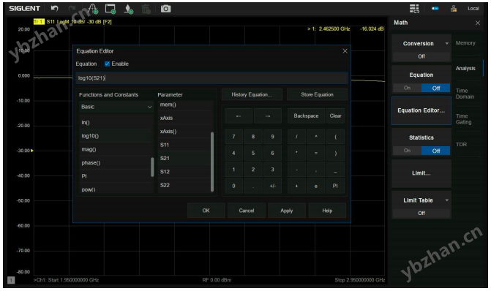491x291 pixels.
Task: Select the S21 parameter
Action: click(184, 159)
